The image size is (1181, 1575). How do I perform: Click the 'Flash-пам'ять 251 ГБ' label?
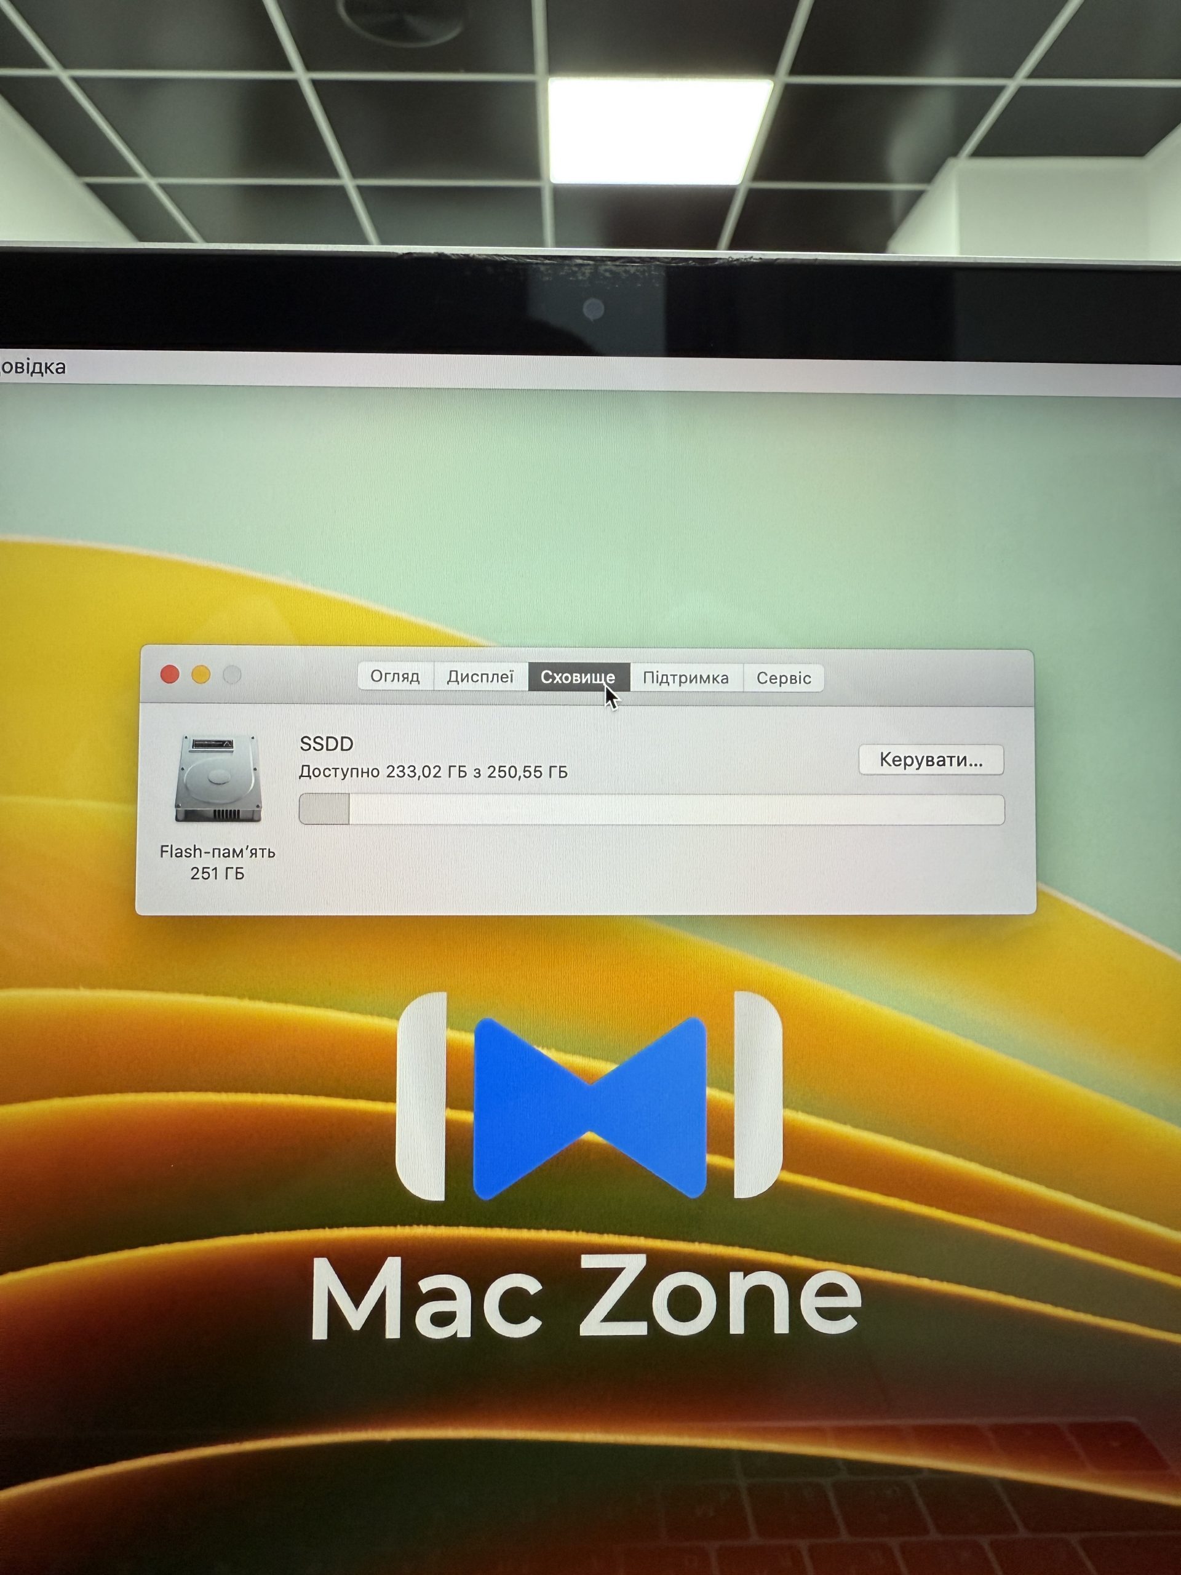click(217, 863)
